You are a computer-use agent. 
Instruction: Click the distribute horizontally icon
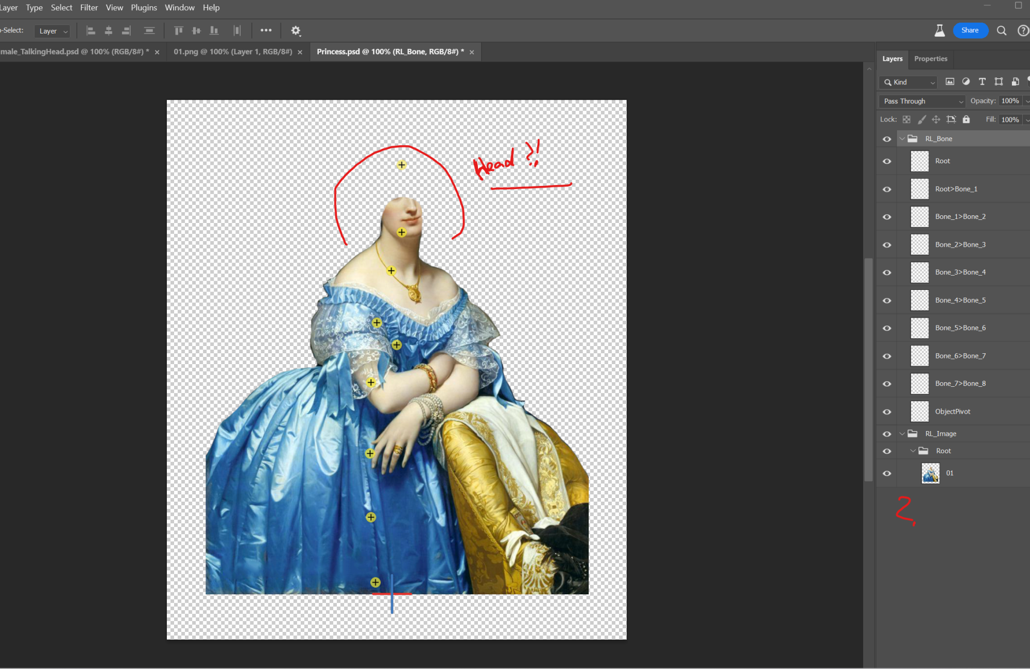click(149, 31)
